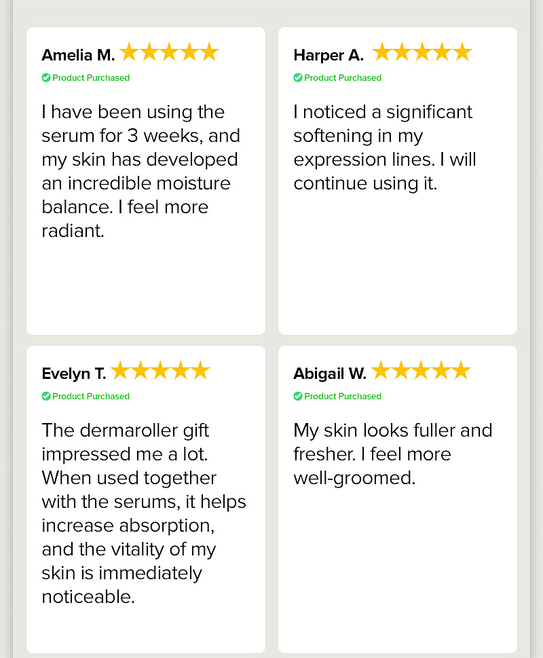The height and width of the screenshot is (658, 543).
Task: Click Amelia's review text about moisture balance
Action: (141, 171)
